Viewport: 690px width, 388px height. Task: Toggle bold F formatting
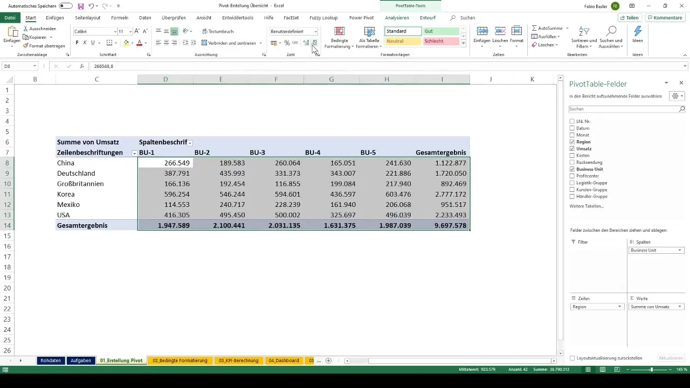pyautogui.click(x=77, y=43)
